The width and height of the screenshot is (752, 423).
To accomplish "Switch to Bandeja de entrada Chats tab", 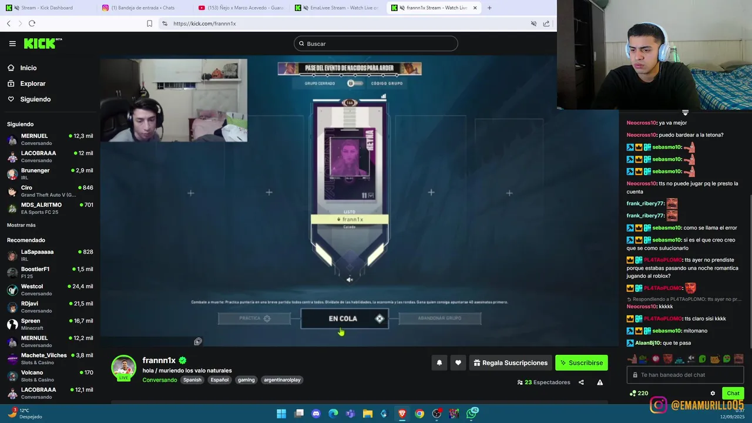I will pyautogui.click(x=144, y=8).
